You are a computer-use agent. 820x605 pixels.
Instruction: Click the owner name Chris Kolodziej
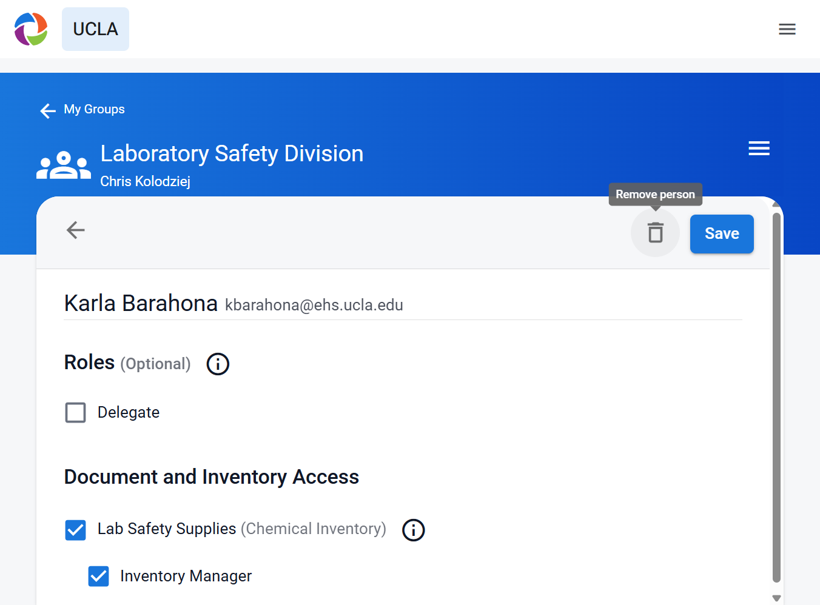(145, 181)
